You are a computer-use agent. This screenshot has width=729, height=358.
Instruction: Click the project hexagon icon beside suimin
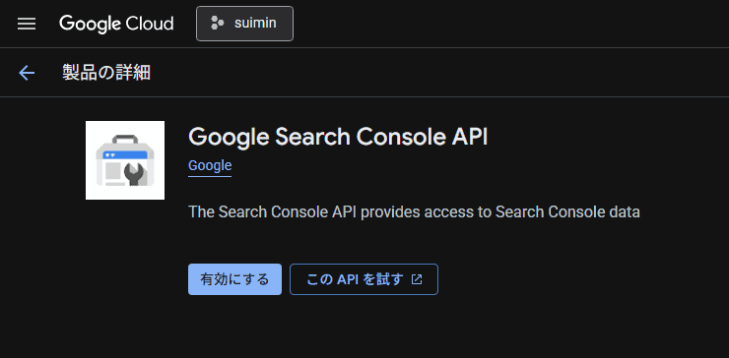(217, 23)
